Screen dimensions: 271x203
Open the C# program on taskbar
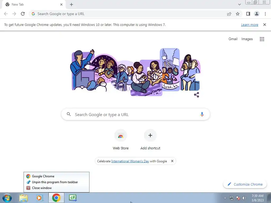(x=73, y=198)
